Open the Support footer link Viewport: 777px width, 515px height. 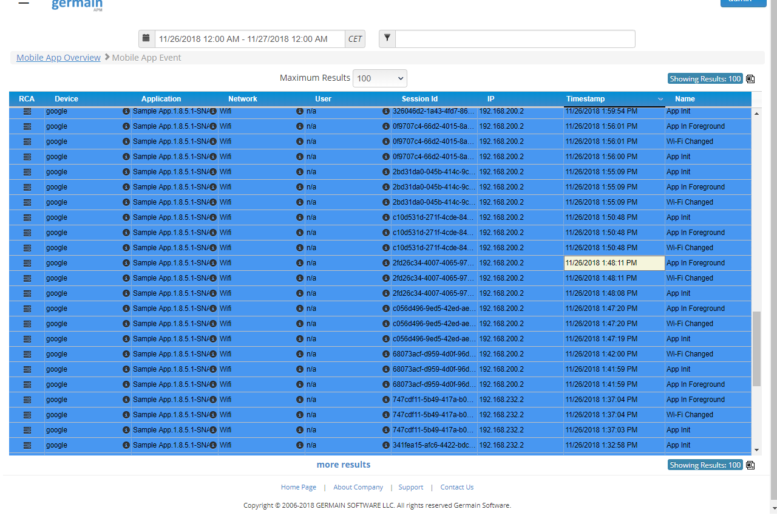[x=411, y=487]
